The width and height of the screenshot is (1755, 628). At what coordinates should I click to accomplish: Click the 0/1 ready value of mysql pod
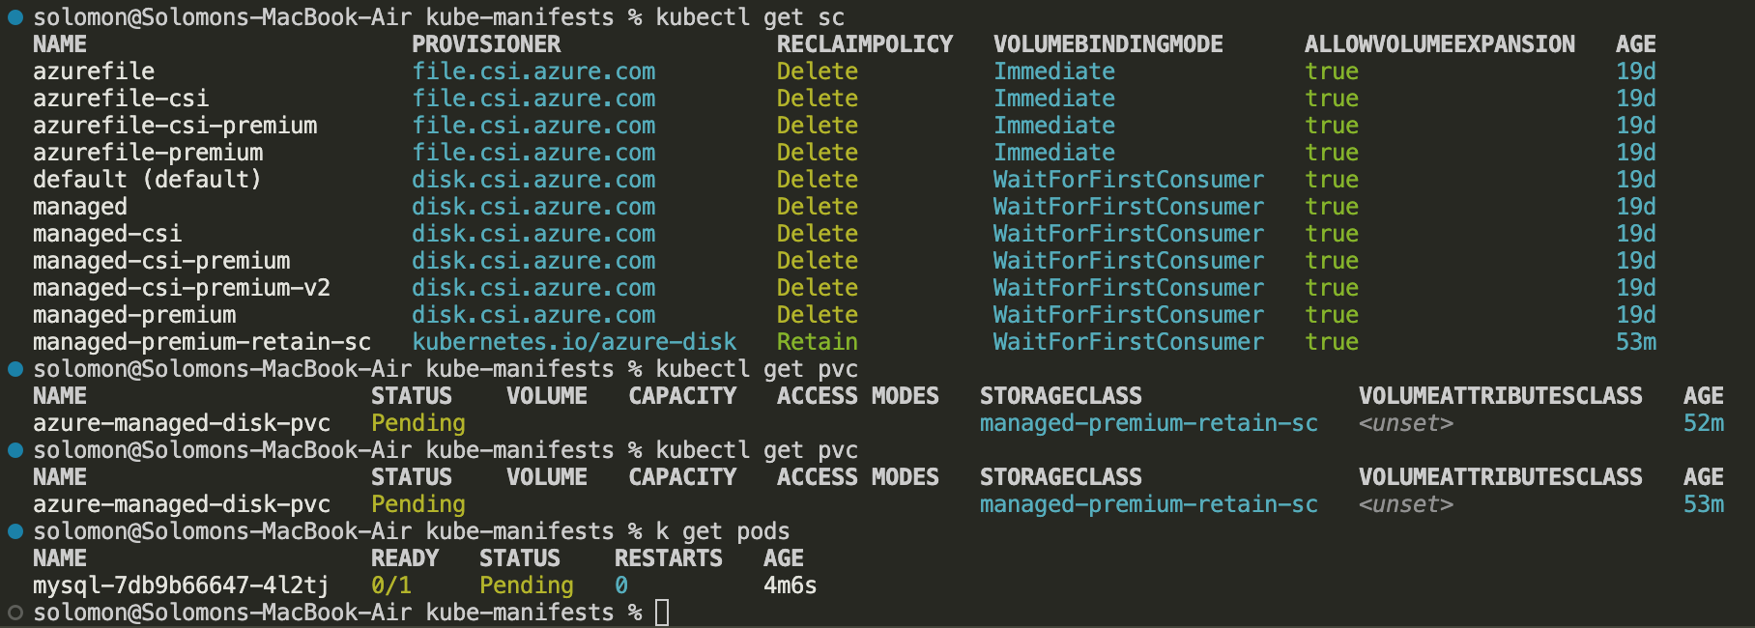pyautogui.click(x=391, y=585)
